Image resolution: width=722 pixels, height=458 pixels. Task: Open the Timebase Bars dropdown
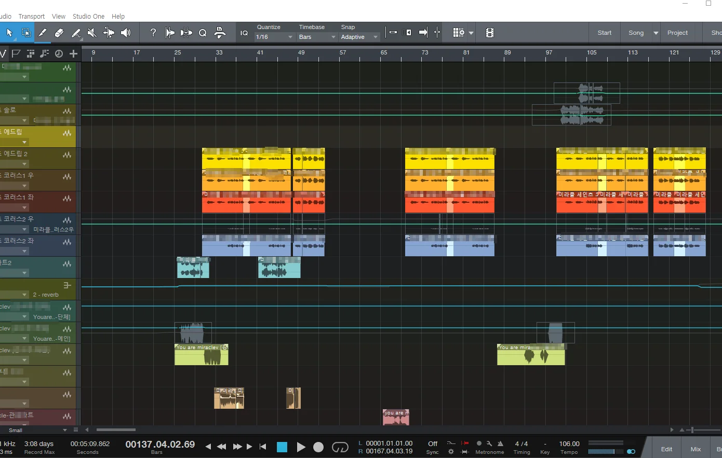(x=317, y=37)
